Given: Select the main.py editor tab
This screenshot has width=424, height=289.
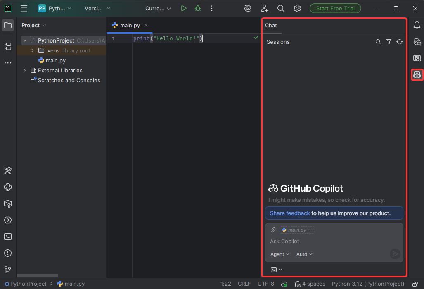Looking at the screenshot, I should tap(130, 26).
